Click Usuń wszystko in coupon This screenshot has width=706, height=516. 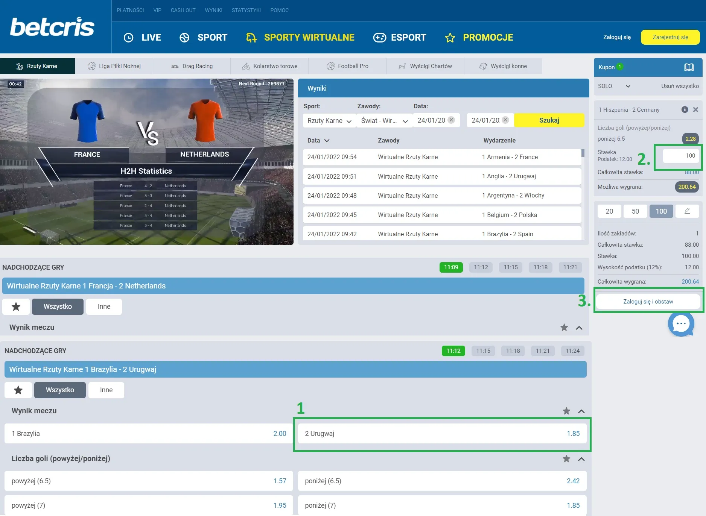[680, 86]
